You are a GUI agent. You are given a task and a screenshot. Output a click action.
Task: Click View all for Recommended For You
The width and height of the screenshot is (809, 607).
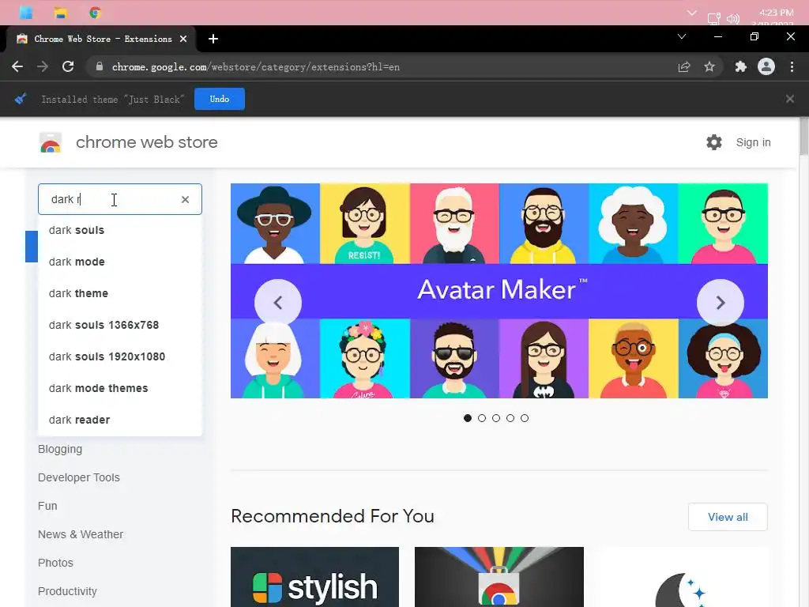tap(728, 517)
